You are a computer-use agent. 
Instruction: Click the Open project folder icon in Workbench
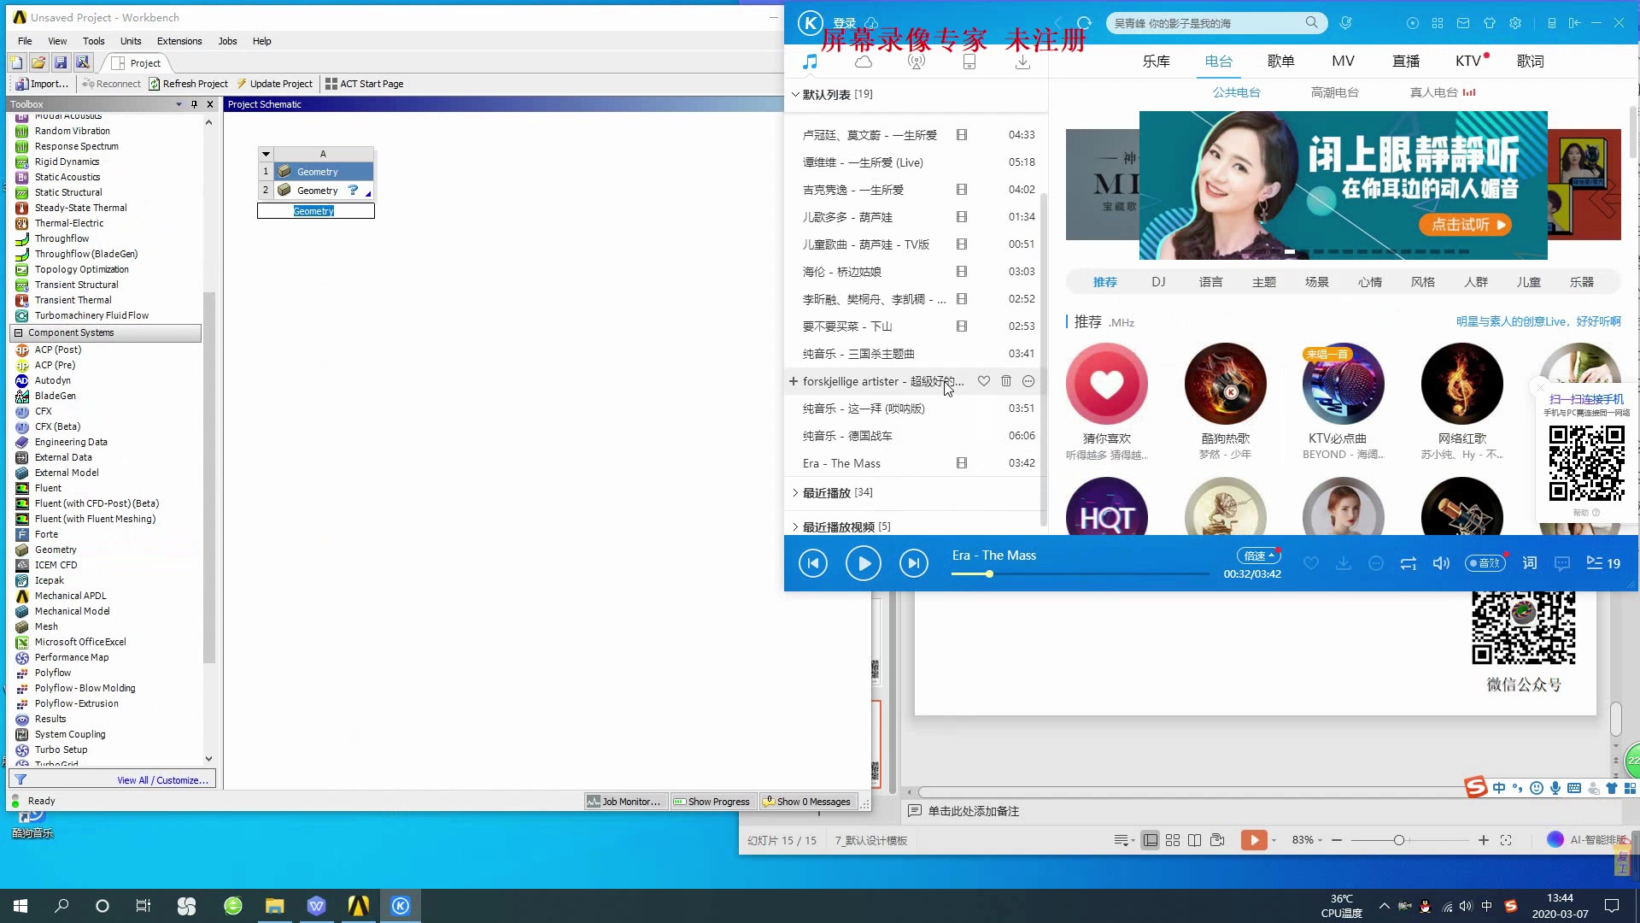pyautogui.click(x=38, y=62)
